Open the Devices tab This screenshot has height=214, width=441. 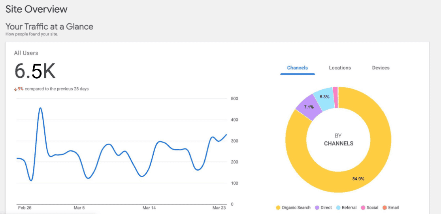click(381, 68)
